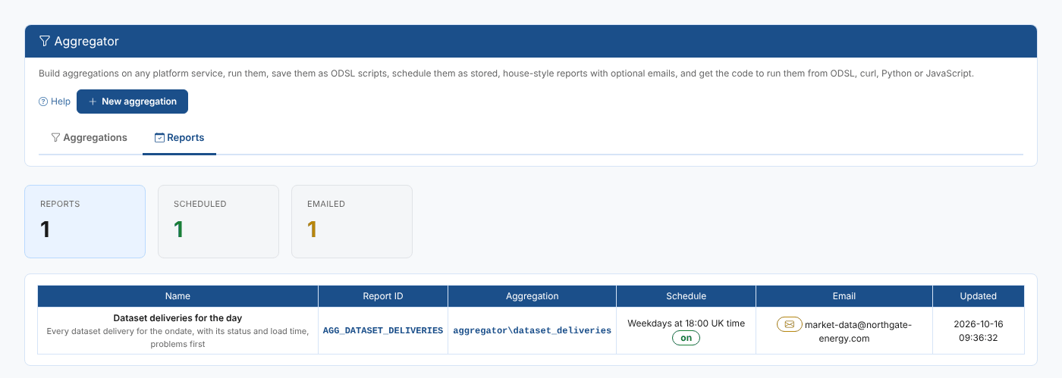The width and height of the screenshot is (1062, 378).
Task: Toggle the schedule 'on' badge
Action: 686,338
